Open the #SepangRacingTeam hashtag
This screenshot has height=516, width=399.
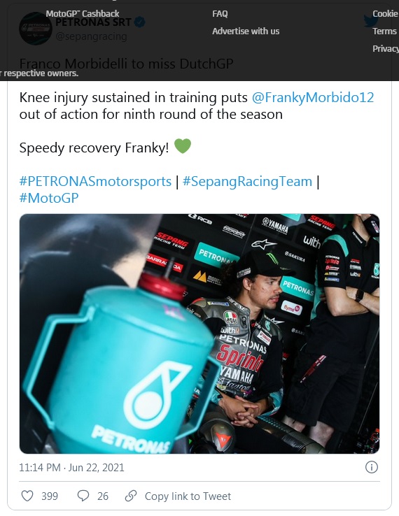click(247, 181)
